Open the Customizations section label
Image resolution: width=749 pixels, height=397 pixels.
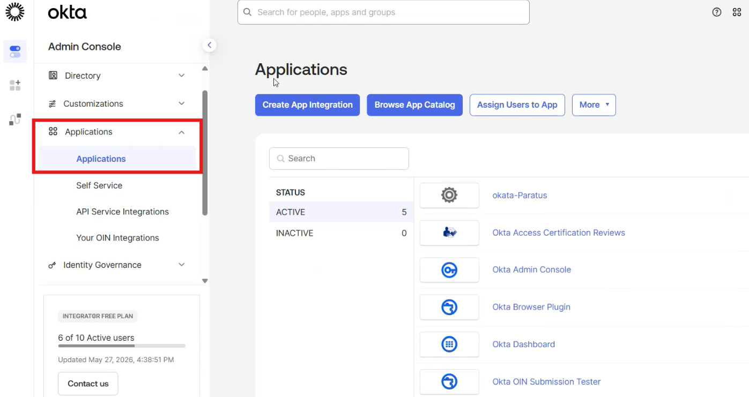point(93,103)
